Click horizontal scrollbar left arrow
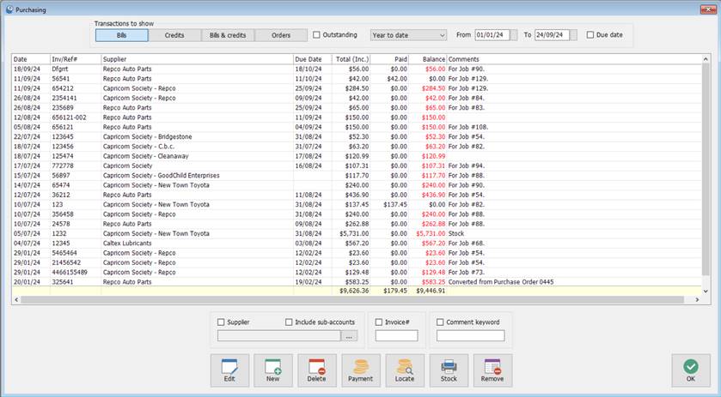 [x=16, y=300]
